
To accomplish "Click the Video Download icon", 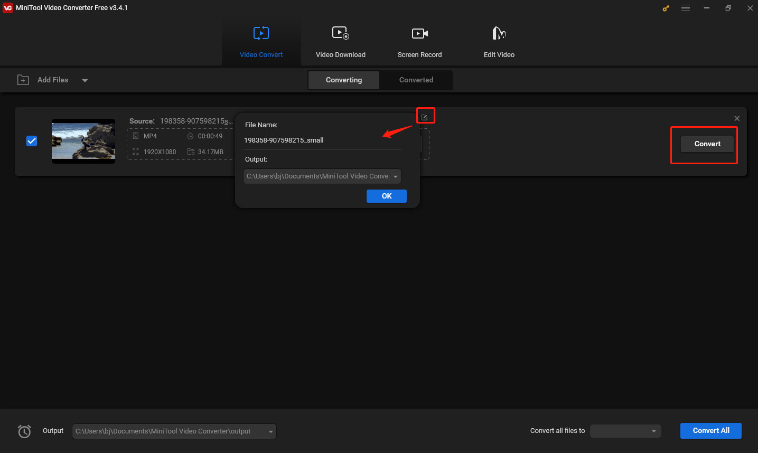I will click(341, 33).
